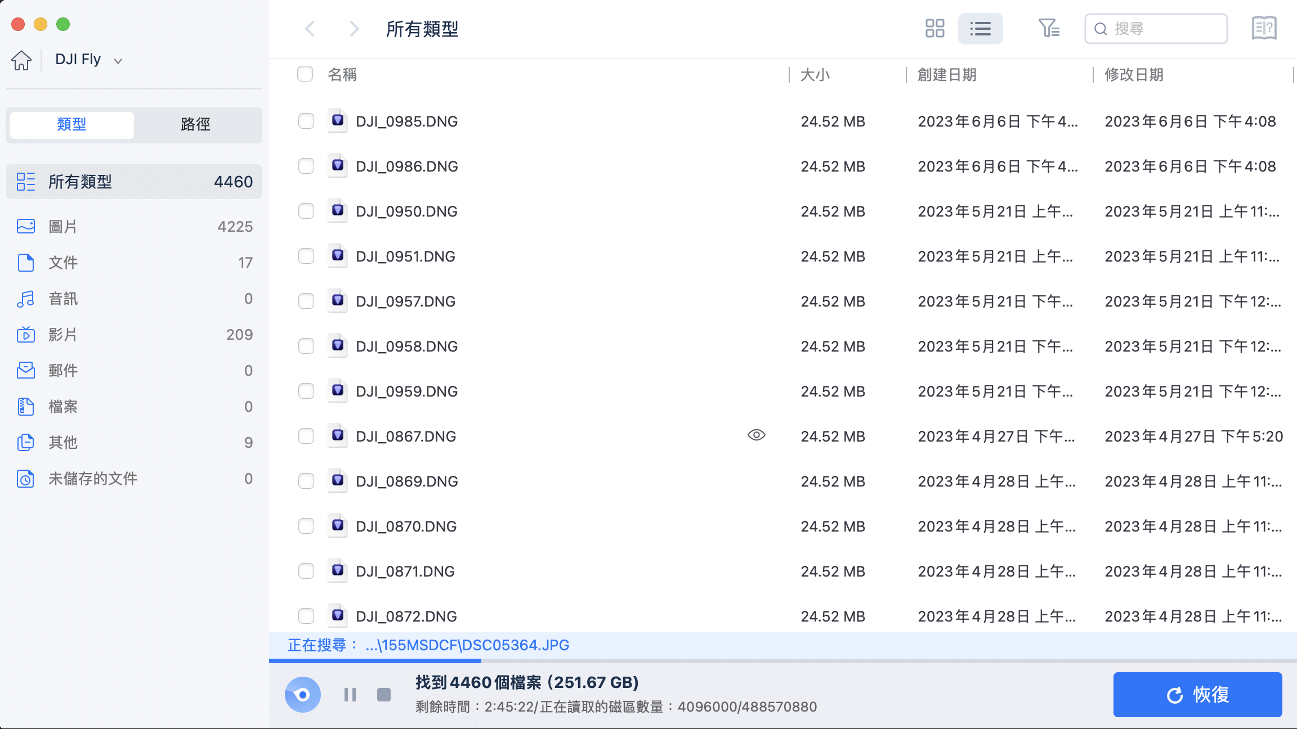Check the box for DJI_0951.DNG
This screenshot has height=729, width=1297.
tap(306, 256)
